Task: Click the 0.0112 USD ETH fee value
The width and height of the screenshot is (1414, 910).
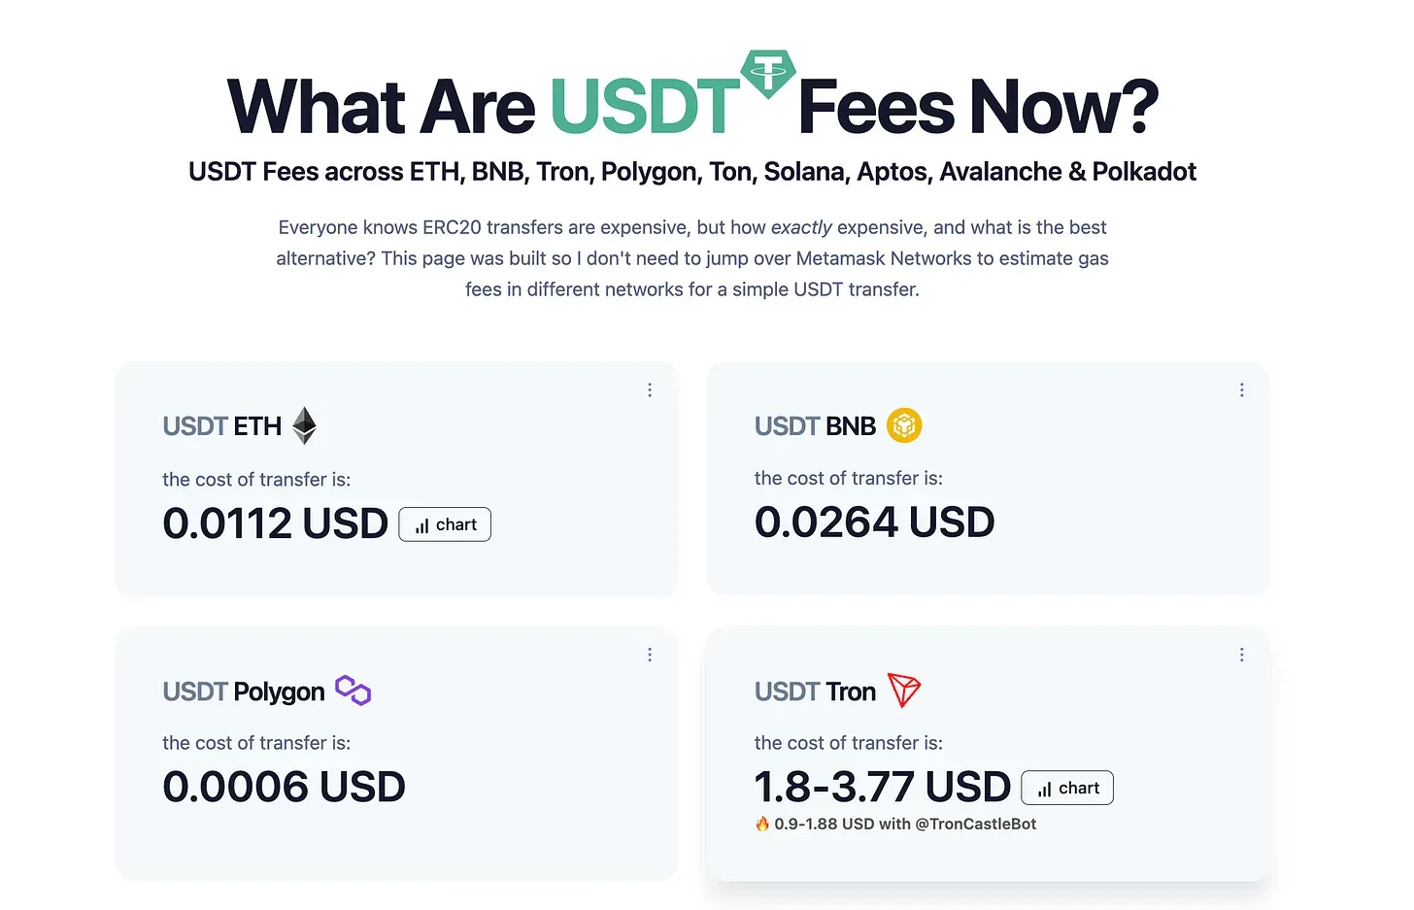Action: point(275,523)
